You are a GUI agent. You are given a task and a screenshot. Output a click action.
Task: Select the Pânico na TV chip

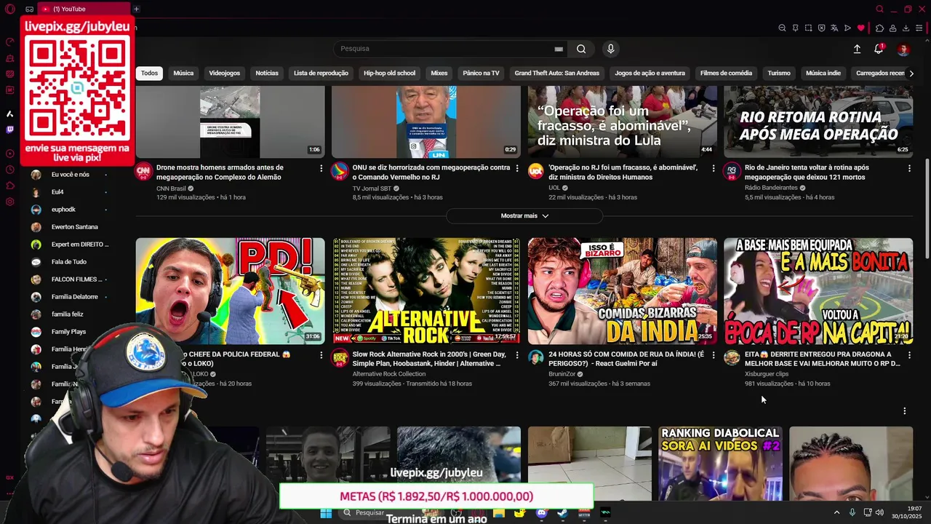481,73
